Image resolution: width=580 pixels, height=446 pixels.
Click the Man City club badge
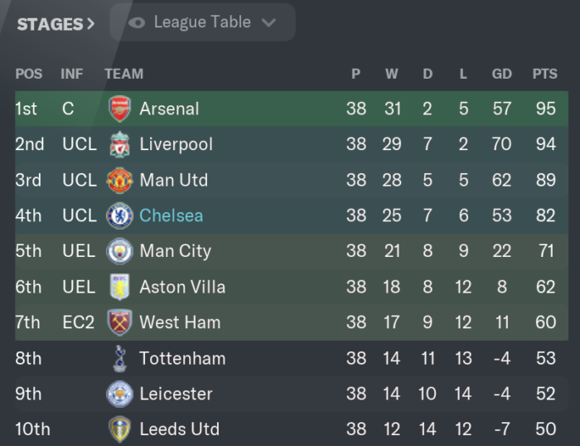coord(119,251)
